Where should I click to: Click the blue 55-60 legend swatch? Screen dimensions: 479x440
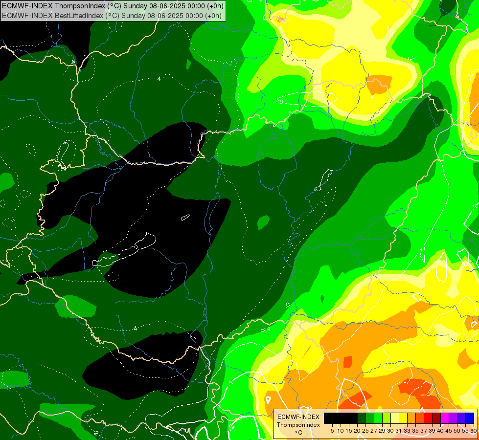coord(470,418)
